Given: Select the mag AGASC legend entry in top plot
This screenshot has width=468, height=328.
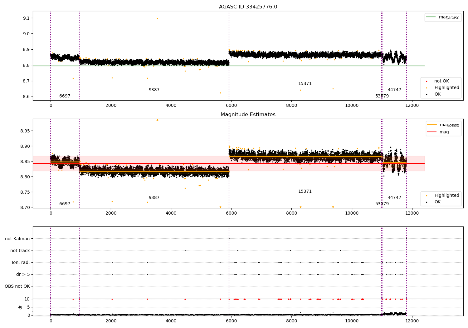Looking at the screenshot, I should (x=443, y=17).
